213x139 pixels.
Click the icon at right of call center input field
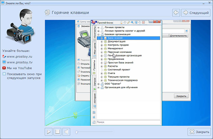click(x=187, y=31)
